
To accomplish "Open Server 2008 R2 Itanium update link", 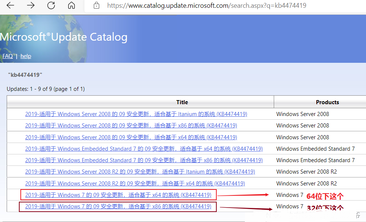I will coord(140,172).
